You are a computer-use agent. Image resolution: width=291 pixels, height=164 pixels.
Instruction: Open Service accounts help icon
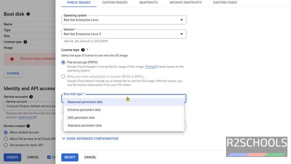coord(31,97)
